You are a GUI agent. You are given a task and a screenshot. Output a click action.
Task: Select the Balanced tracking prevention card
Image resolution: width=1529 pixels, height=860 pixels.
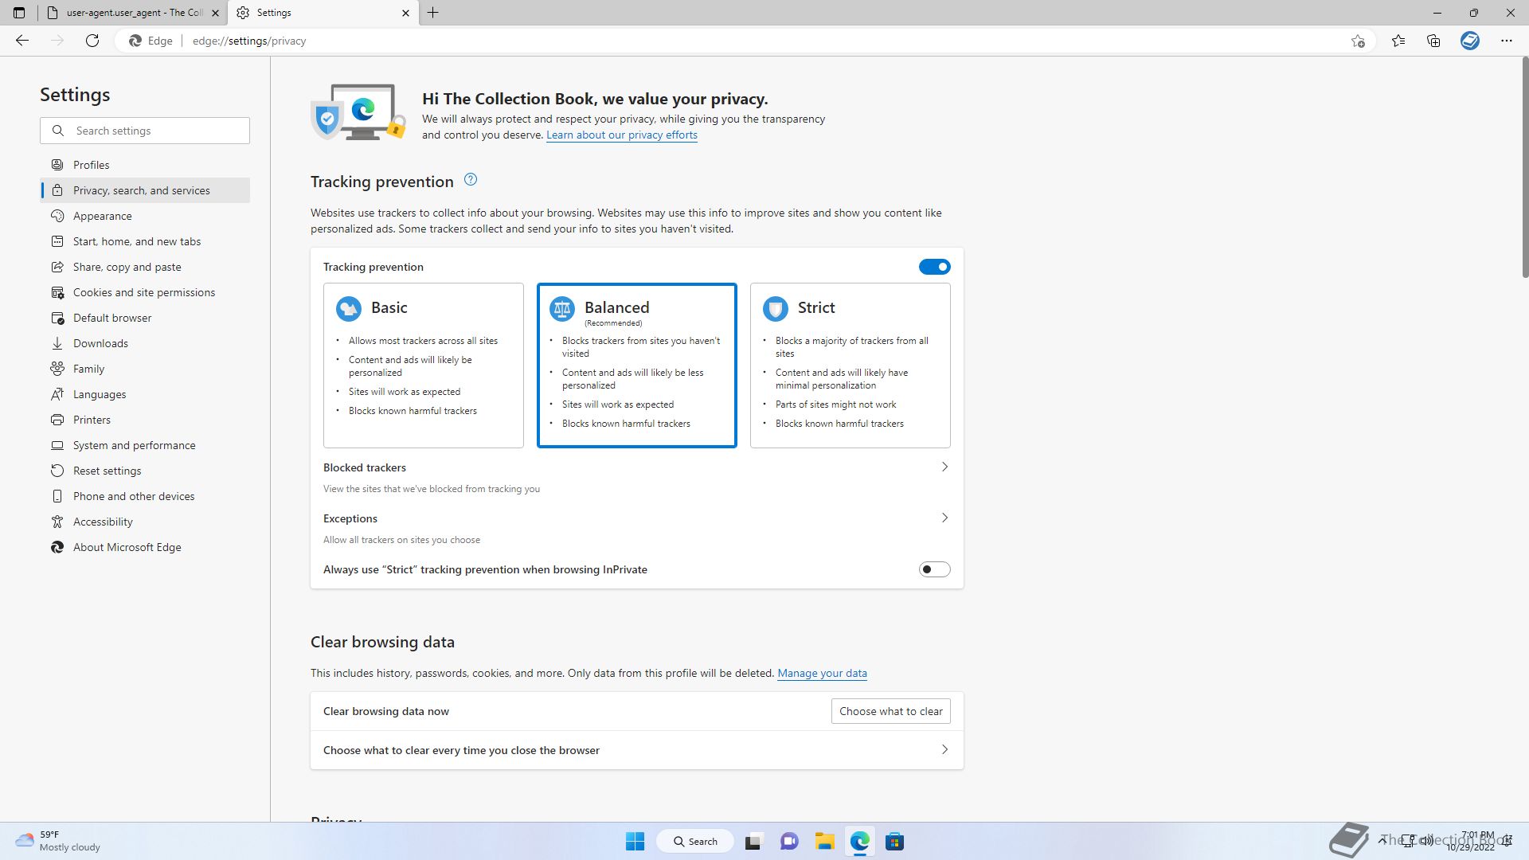click(x=637, y=365)
